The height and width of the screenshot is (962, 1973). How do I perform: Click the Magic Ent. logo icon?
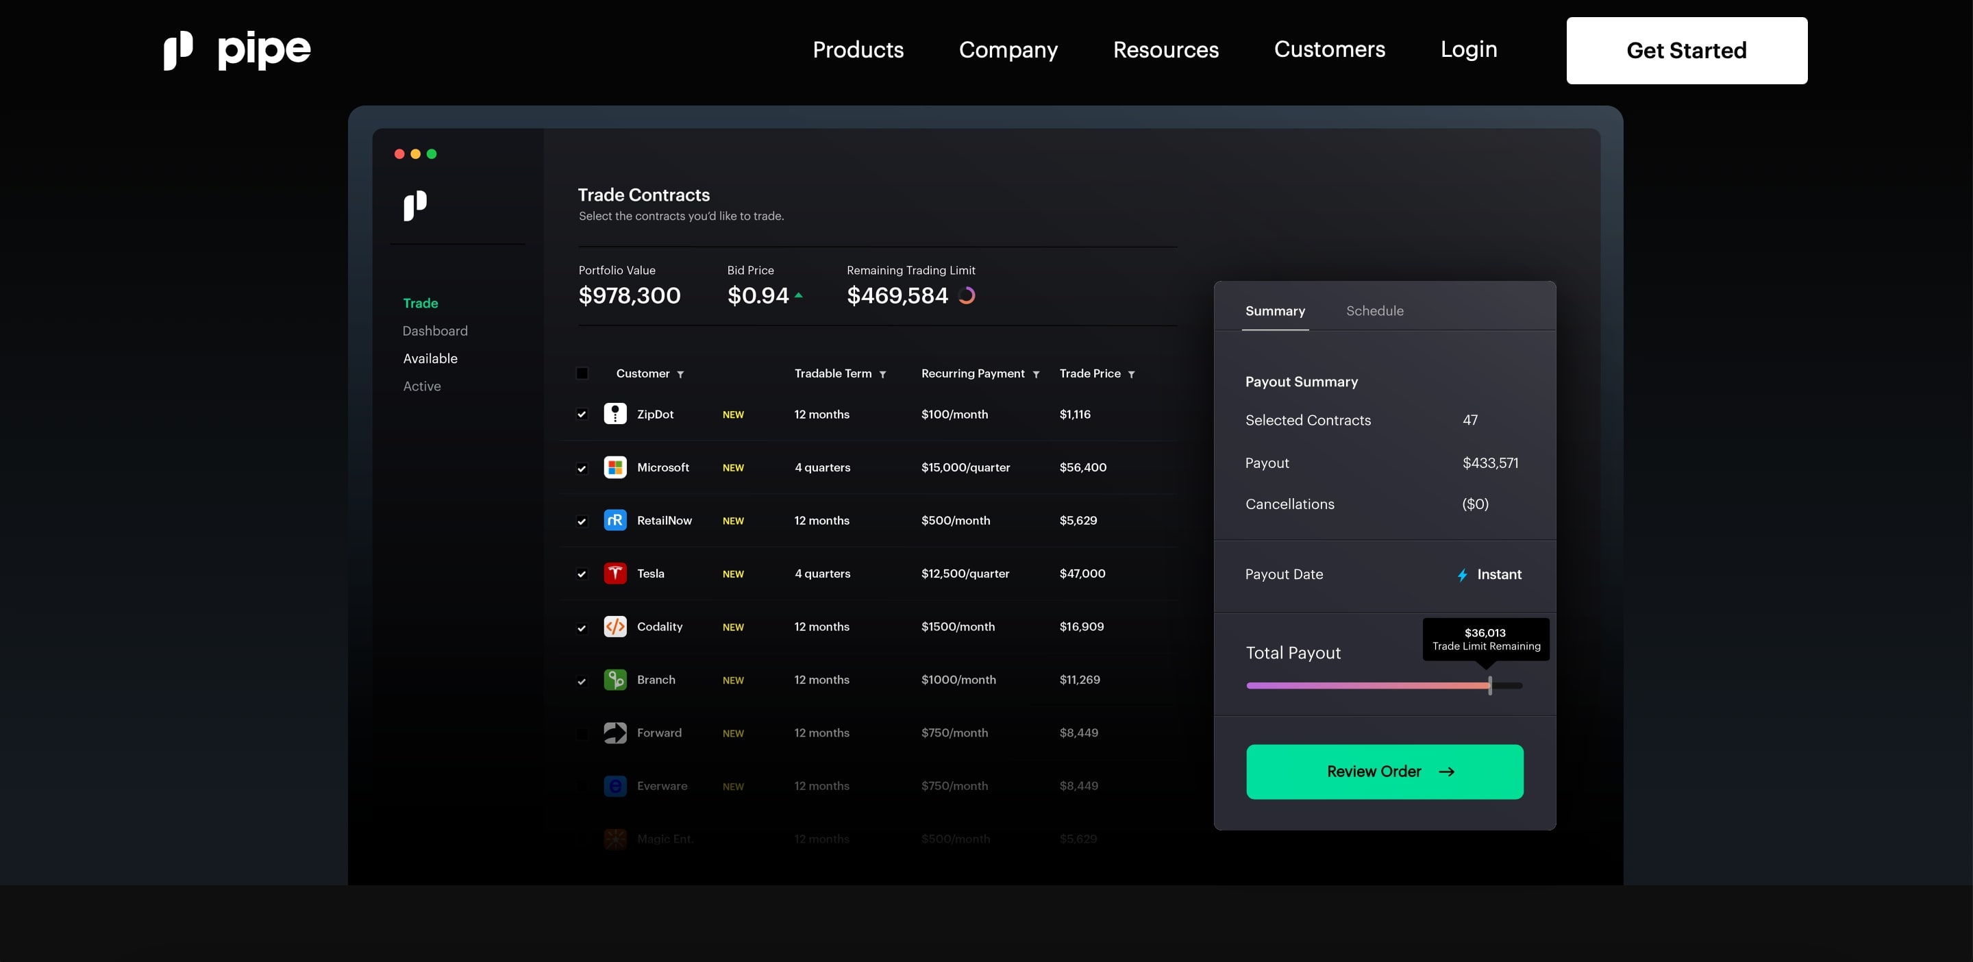coord(615,839)
